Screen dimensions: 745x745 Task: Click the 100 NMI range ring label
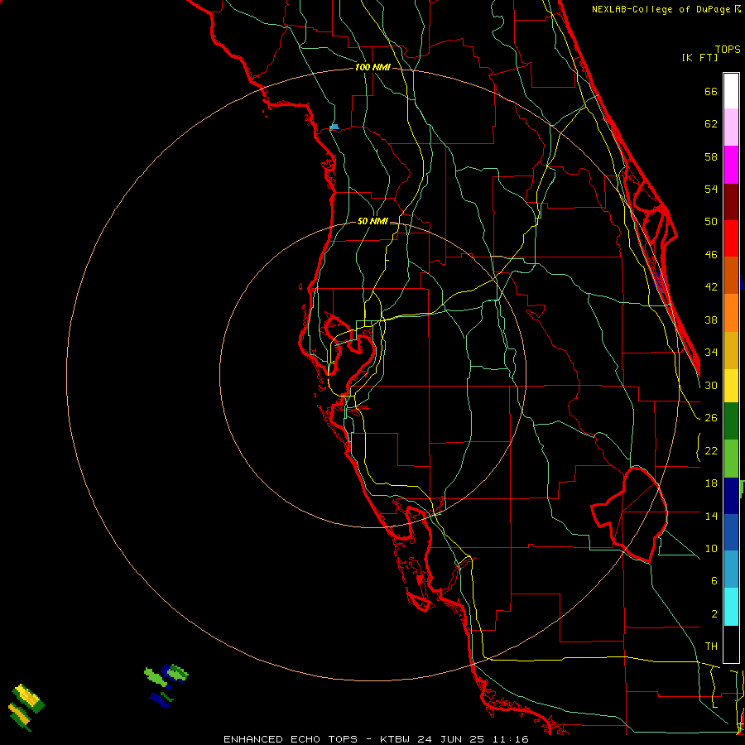pos(372,68)
